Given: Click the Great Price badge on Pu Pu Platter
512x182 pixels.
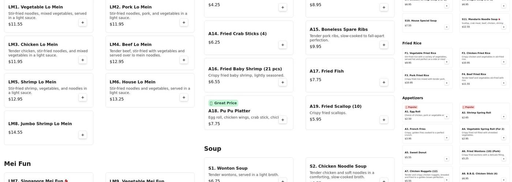Looking at the screenshot, I should point(223,103).
